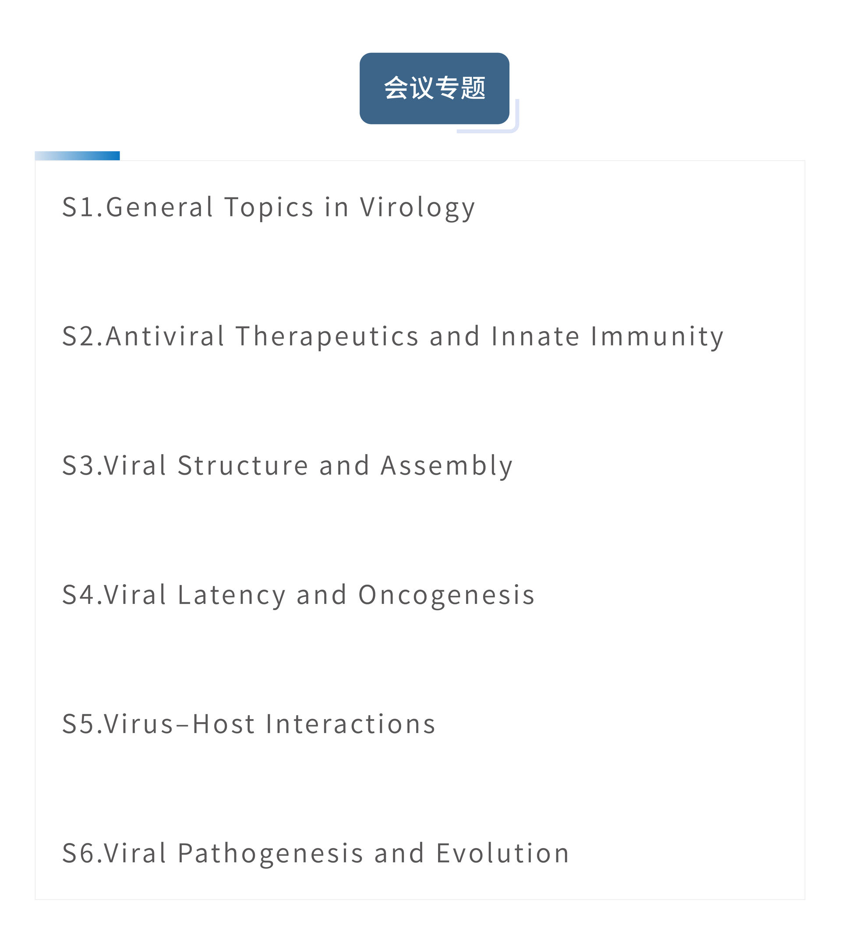The image size is (841, 949).
Task: Select S4.Viral Latency and Oncogenesis
Action: (x=299, y=595)
